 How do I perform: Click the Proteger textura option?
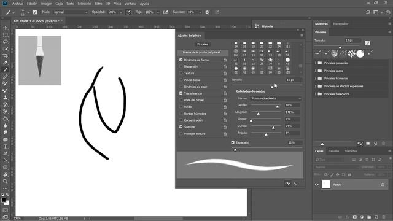click(x=195, y=134)
